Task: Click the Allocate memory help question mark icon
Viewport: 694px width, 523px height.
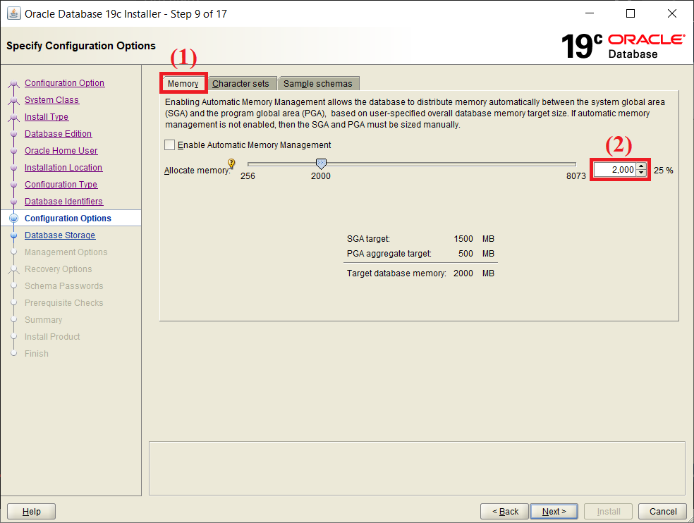Action: tap(231, 162)
